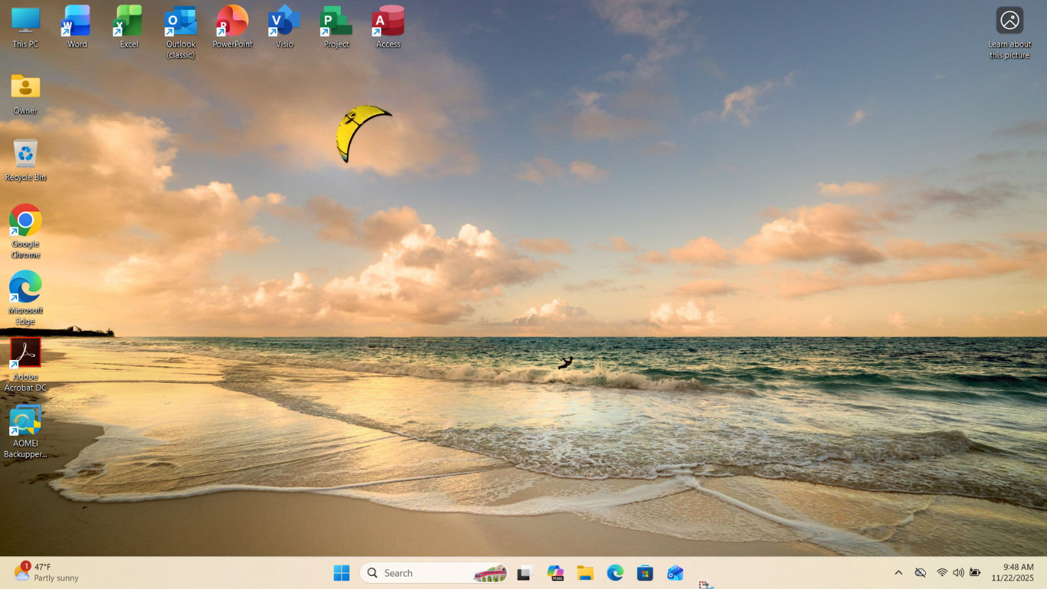Screen dimensions: 1047x589
Task: Launch Microsoft 365 Copilot from taskbar
Action: tap(556, 573)
